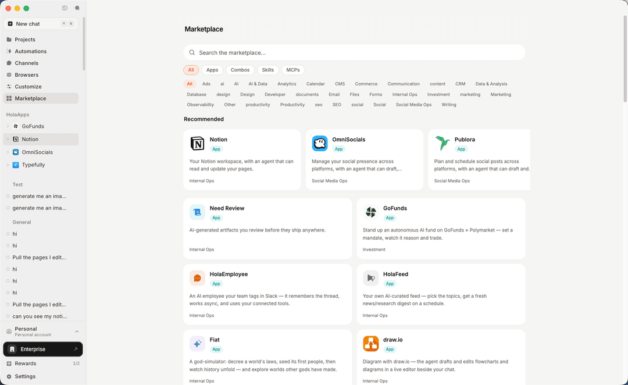Click the Personal account avatar icon

[x=9, y=331]
